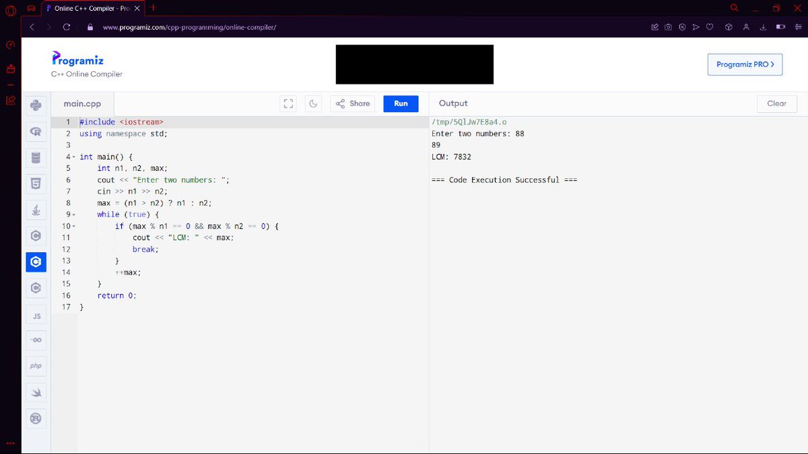The height and width of the screenshot is (454, 808).
Task: Select the Online C++ Compiler browser tab
Action: [93, 8]
